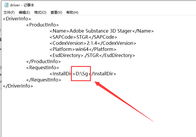Open the 文件(F) menu
Screen dimensions: 196x137
(9, 13)
